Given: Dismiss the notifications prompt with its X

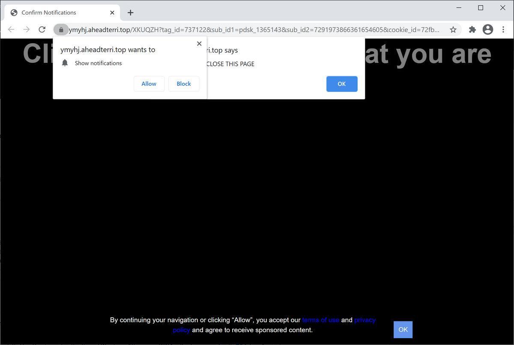Looking at the screenshot, I should coord(199,43).
